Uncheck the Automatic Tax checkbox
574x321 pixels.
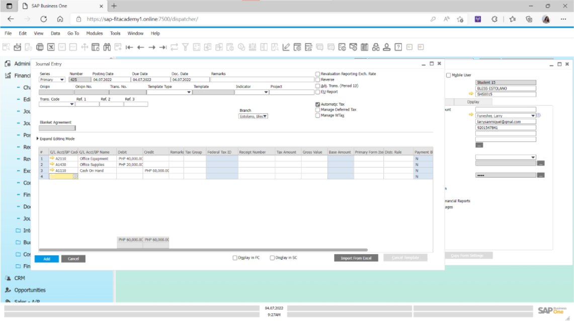pyautogui.click(x=317, y=104)
